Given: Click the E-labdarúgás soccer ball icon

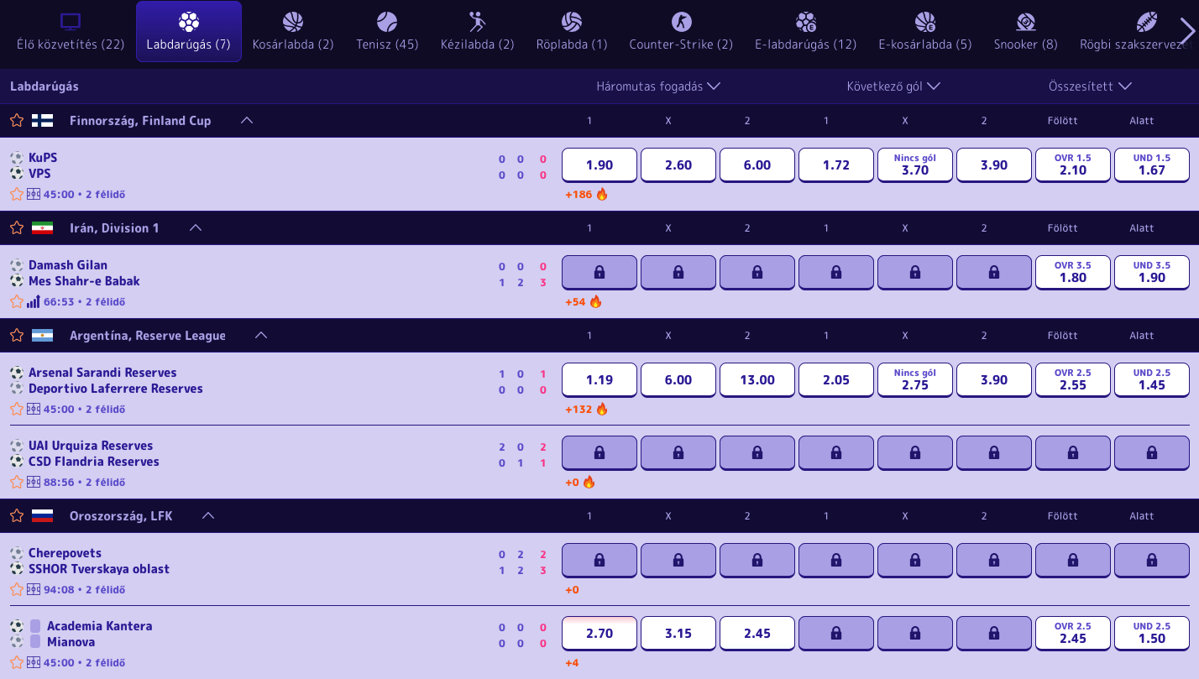Looking at the screenshot, I should pyautogui.click(x=805, y=22).
